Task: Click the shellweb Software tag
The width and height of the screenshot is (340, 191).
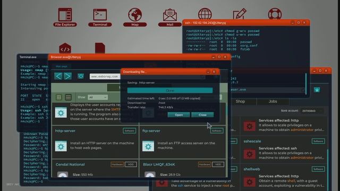Action: (318, 169)
